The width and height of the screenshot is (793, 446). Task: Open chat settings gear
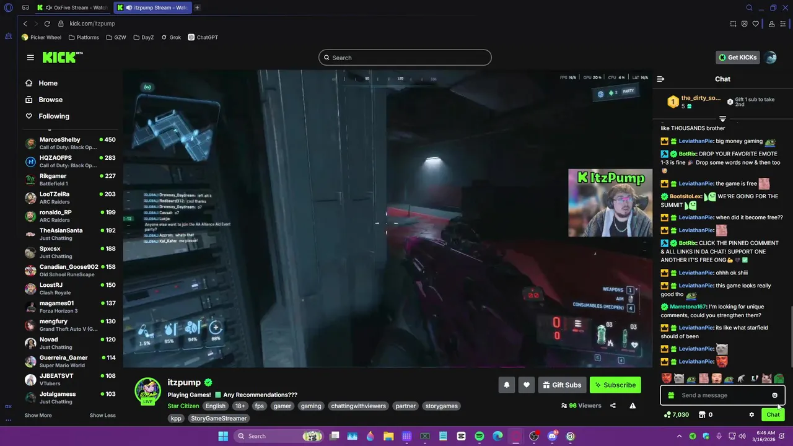coord(751,414)
